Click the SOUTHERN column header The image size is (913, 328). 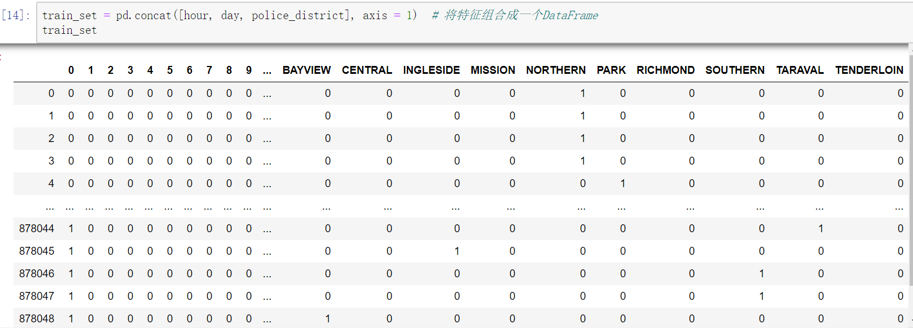[735, 70]
